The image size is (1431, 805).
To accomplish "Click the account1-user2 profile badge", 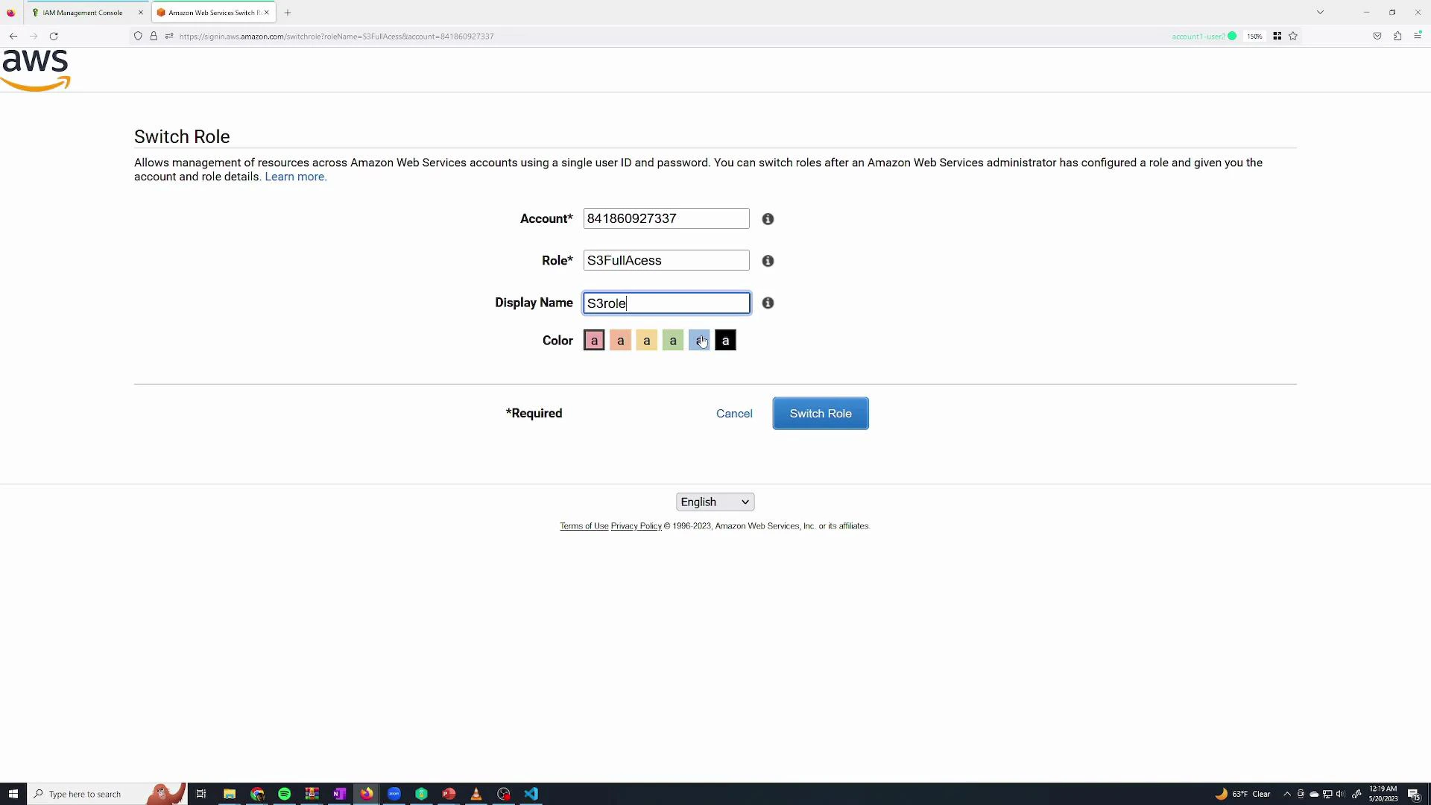I will tap(1203, 36).
